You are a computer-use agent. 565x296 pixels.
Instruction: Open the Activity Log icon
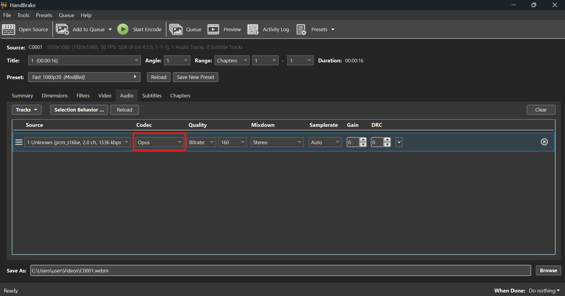pyautogui.click(x=253, y=29)
